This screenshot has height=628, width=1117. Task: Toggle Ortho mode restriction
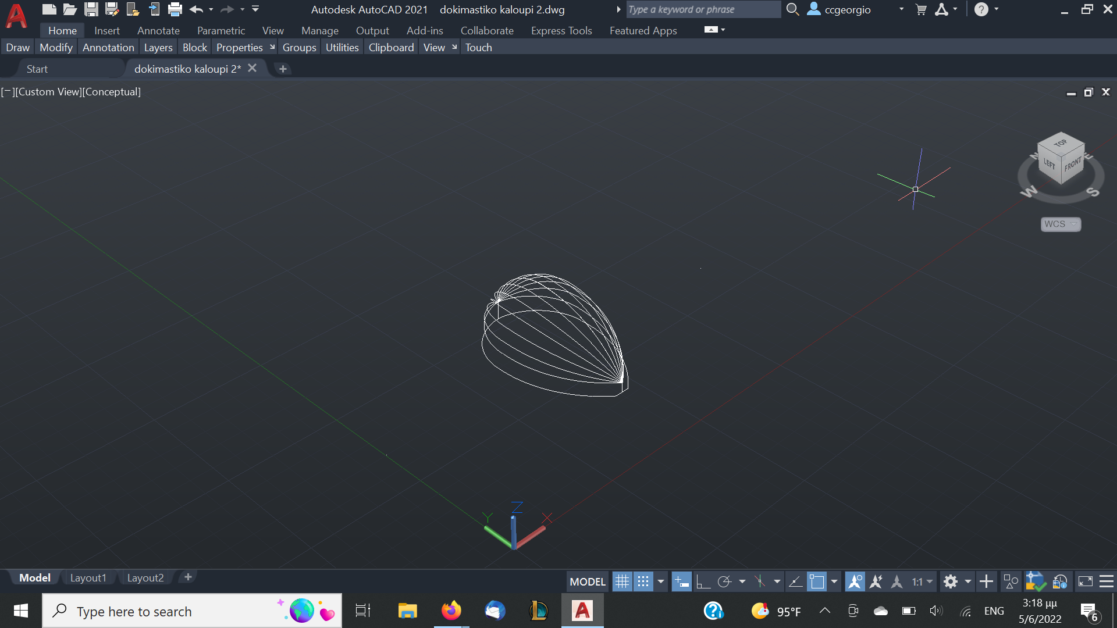pyautogui.click(x=703, y=581)
